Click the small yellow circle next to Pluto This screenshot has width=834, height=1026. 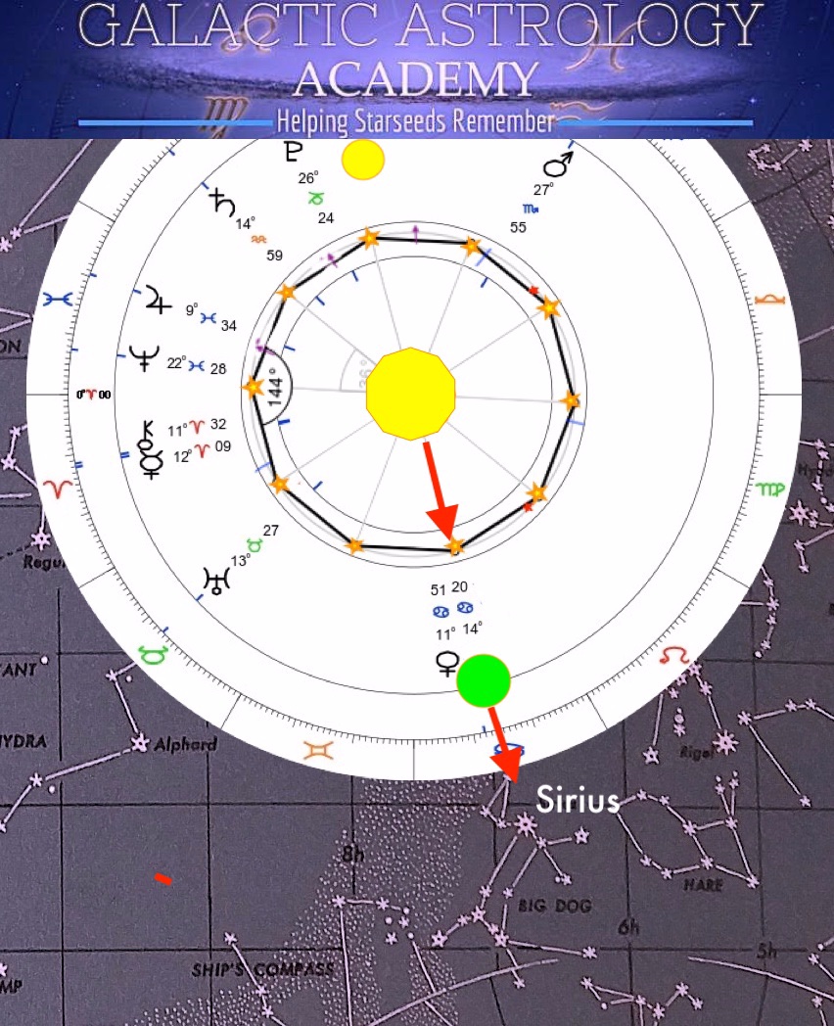(362, 159)
